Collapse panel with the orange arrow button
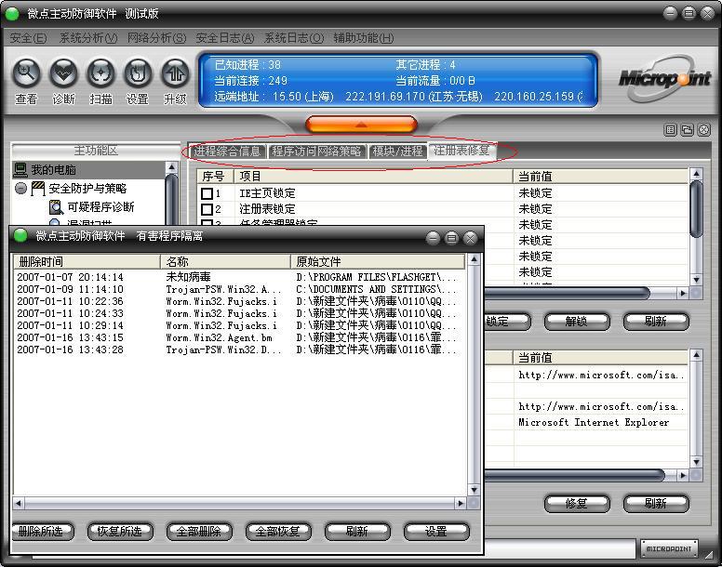 [361, 125]
